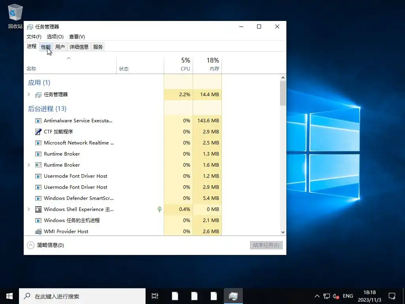Click the WMI Provider Host icon

(38, 231)
